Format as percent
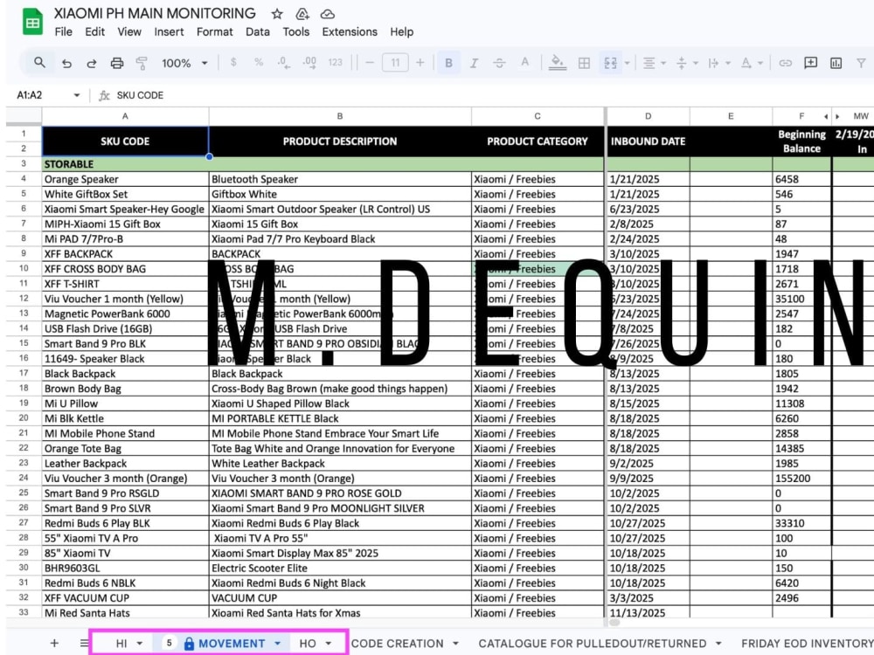The image size is (874, 655). (259, 62)
